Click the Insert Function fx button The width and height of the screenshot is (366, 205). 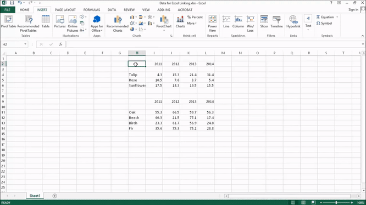(60, 44)
